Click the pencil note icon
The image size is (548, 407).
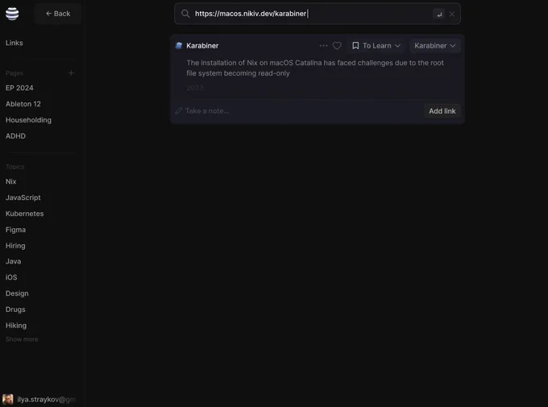(179, 111)
